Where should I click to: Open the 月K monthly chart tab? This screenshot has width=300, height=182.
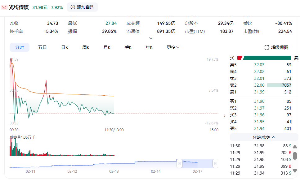[107, 47]
